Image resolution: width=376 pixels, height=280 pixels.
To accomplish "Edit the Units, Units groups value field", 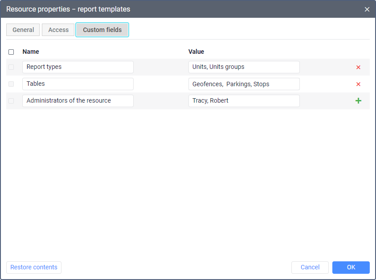I will (244, 67).
